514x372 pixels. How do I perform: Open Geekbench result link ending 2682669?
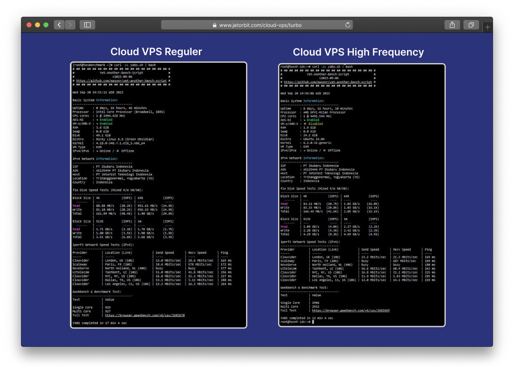tap(353, 310)
